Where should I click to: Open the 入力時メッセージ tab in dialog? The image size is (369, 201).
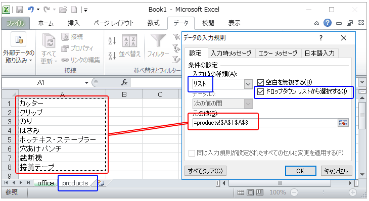click(x=231, y=54)
